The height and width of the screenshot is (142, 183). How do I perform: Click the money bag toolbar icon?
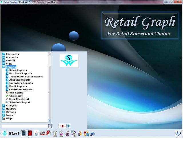point(80,134)
